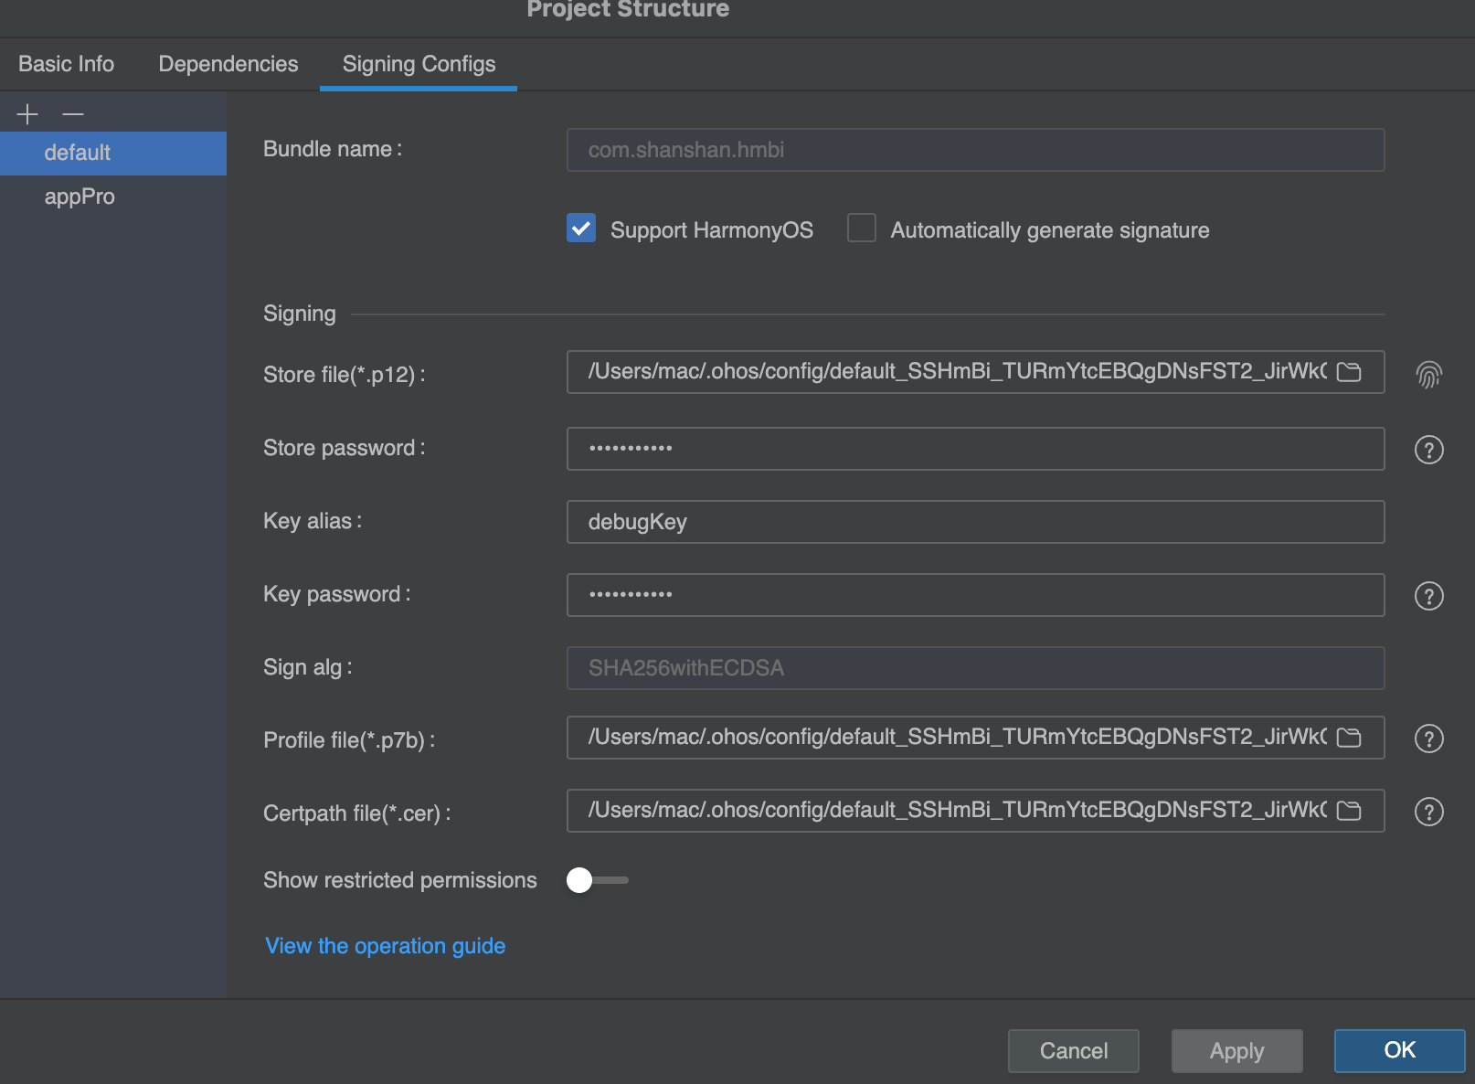
Task: Click the Apply button
Action: pyautogui.click(x=1237, y=1051)
